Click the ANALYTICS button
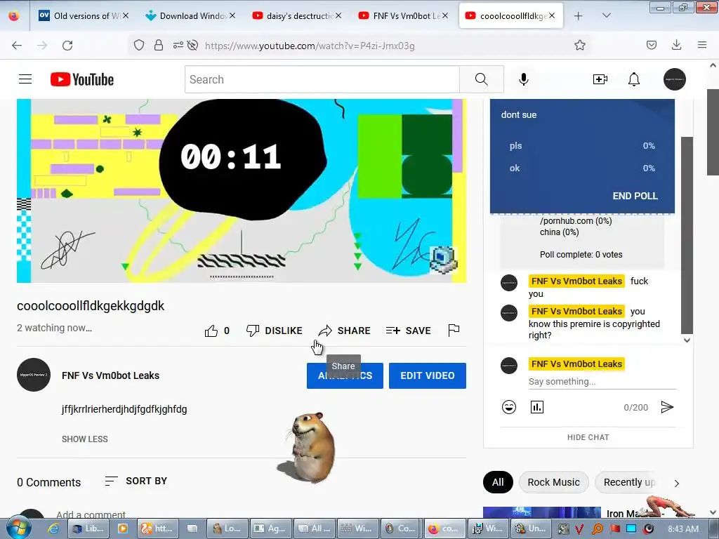The width and height of the screenshot is (719, 539). [x=345, y=376]
